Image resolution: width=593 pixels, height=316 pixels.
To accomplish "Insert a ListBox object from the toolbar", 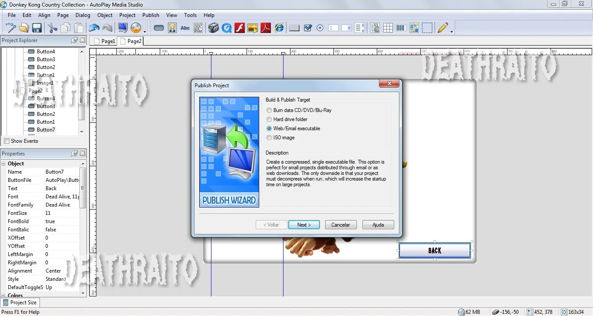I will click(359, 28).
